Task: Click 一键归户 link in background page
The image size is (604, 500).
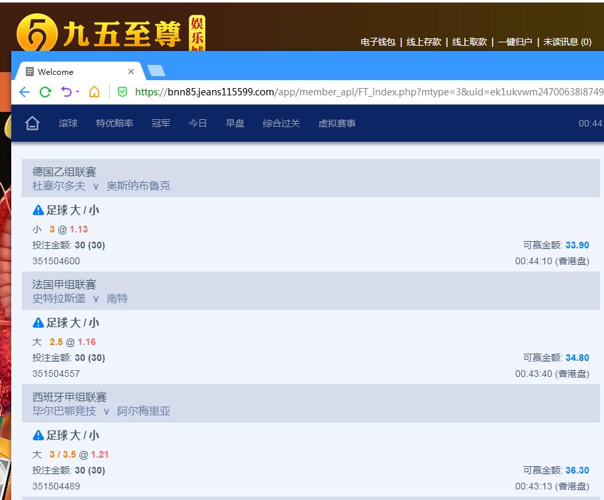Action: tap(515, 42)
